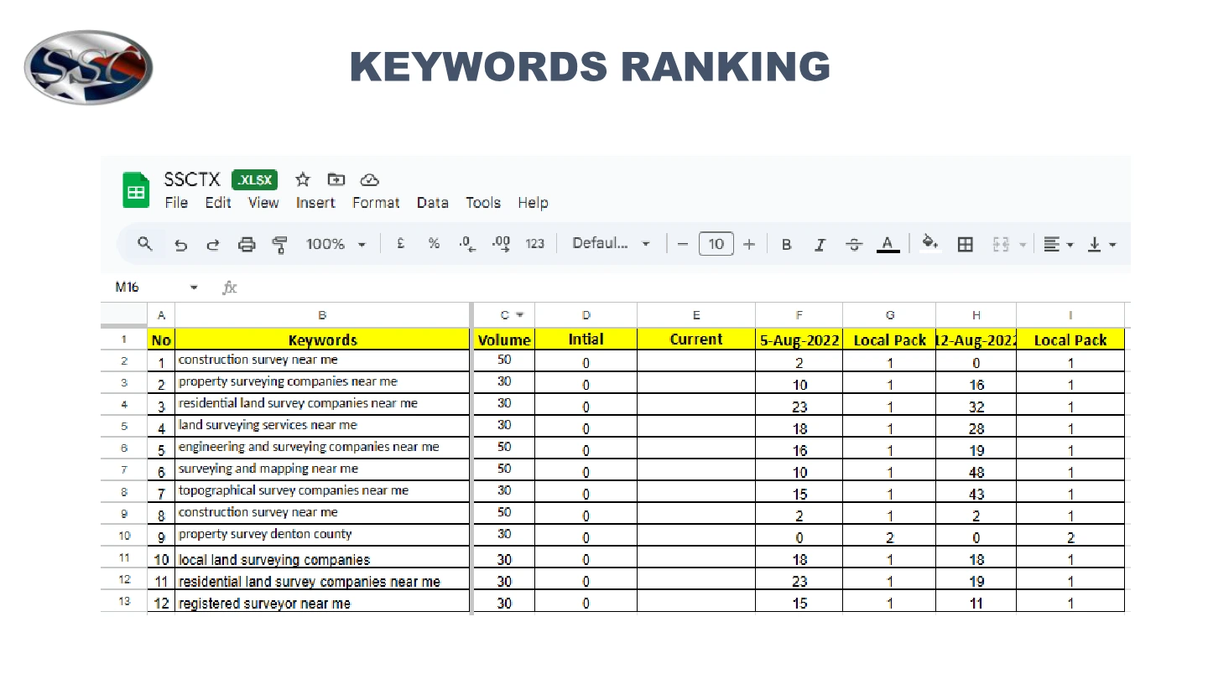Open the Tools menu
This screenshot has width=1208, height=679.
pyautogui.click(x=483, y=203)
